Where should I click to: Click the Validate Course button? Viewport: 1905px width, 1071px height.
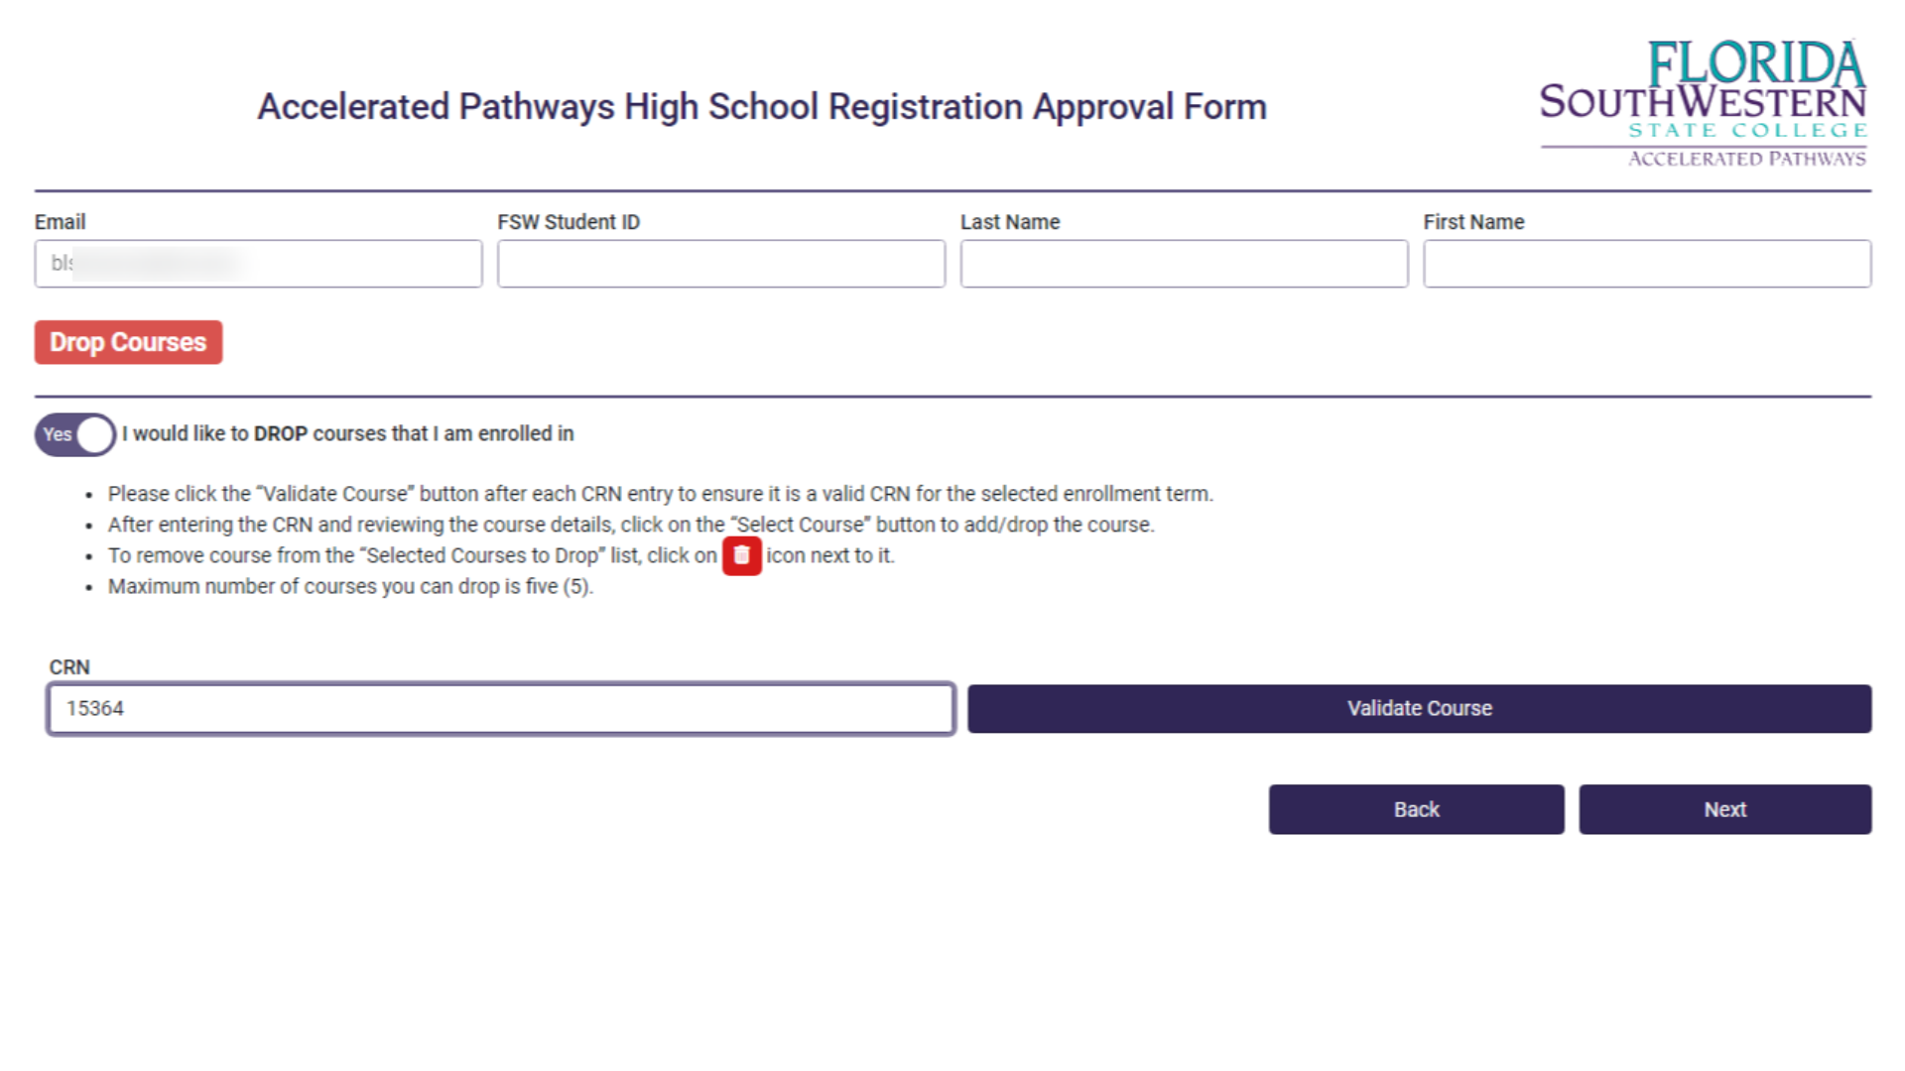[x=1419, y=708]
